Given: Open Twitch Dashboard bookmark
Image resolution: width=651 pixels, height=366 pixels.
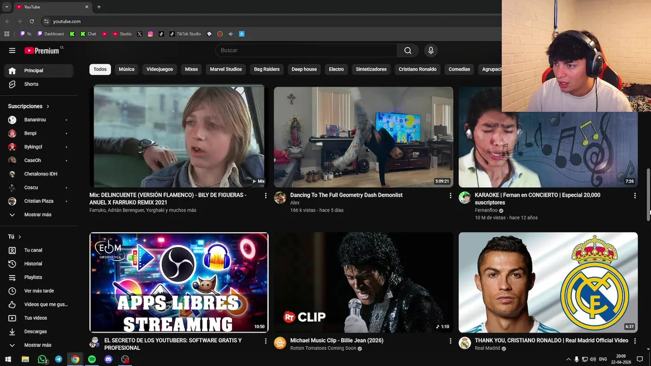Looking at the screenshot, I should (51, 34).
